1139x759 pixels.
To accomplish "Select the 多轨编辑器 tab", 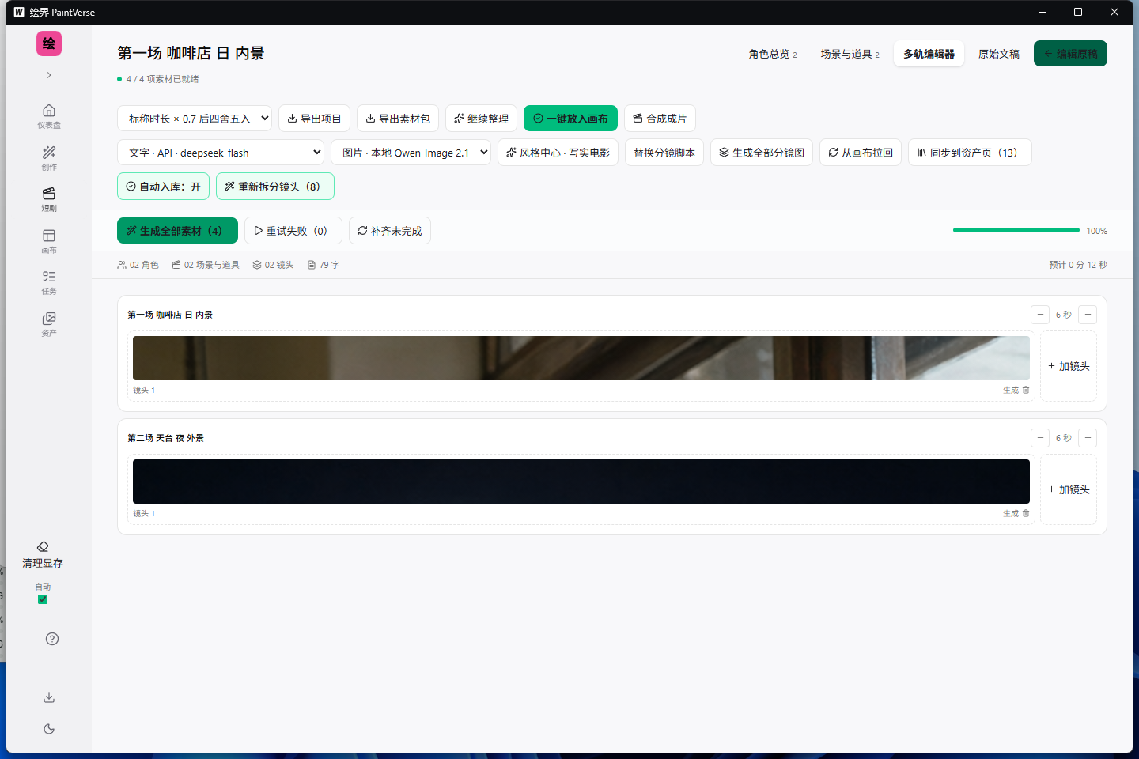I will pos(929,54).
